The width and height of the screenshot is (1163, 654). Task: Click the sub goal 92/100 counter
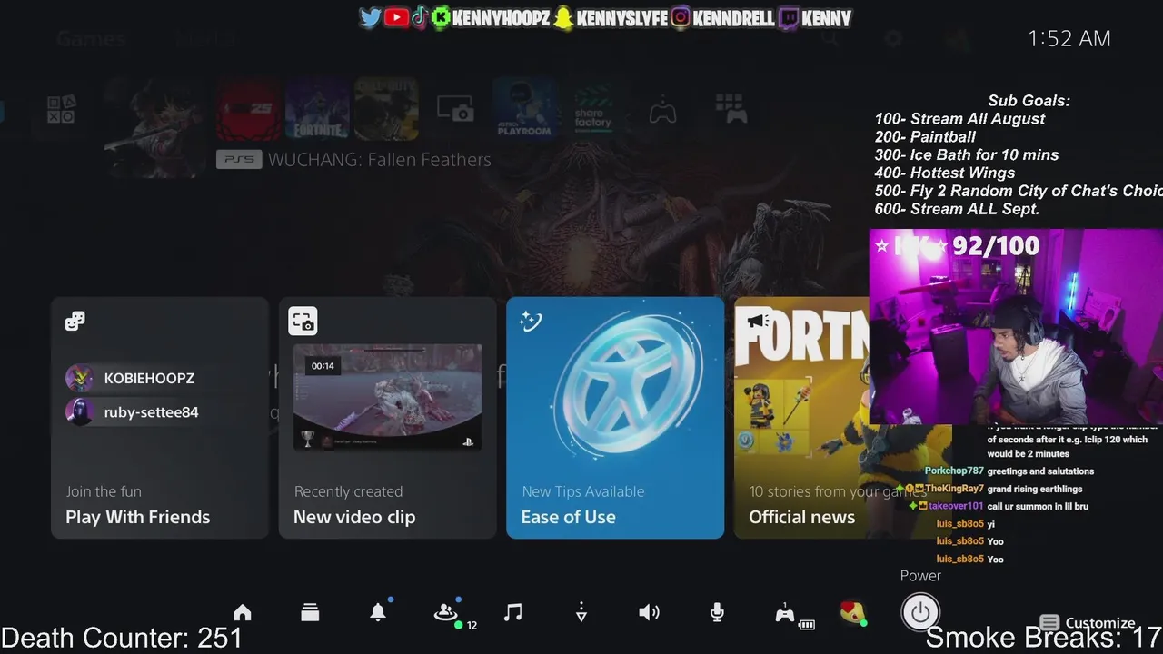click(996, 245)
